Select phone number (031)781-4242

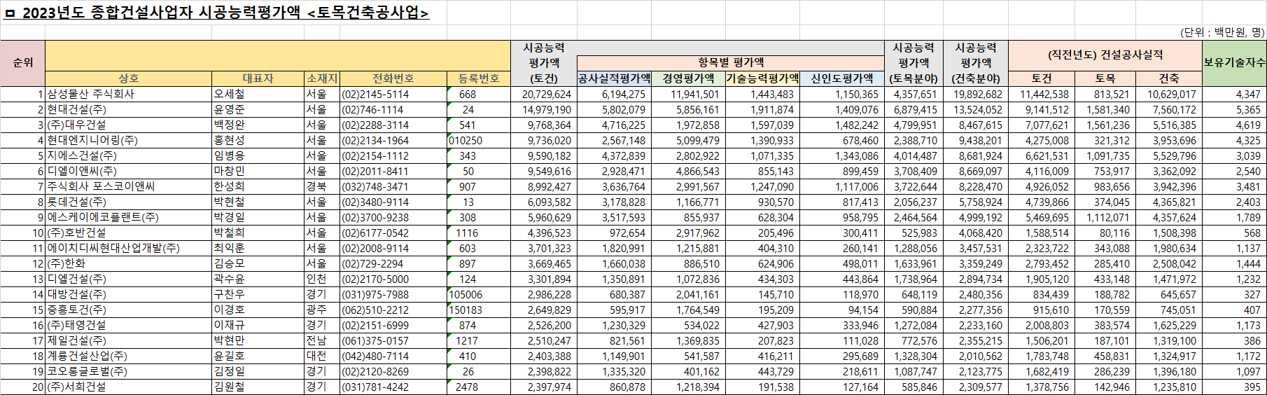(x=393, y=387)
